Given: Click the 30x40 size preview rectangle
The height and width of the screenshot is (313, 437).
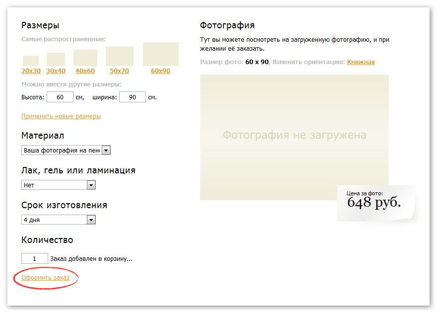Looking at the screenshot, I should pyautogui.click(x=56, y=59).
